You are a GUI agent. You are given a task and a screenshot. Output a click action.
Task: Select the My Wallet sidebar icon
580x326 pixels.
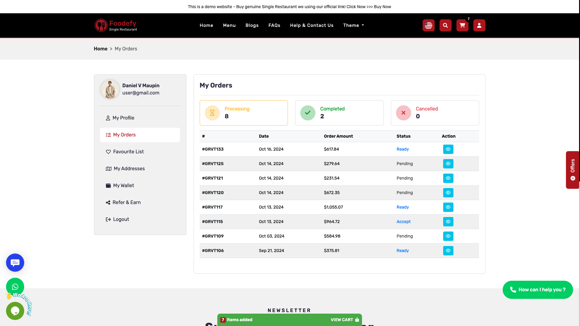[108, 185]
